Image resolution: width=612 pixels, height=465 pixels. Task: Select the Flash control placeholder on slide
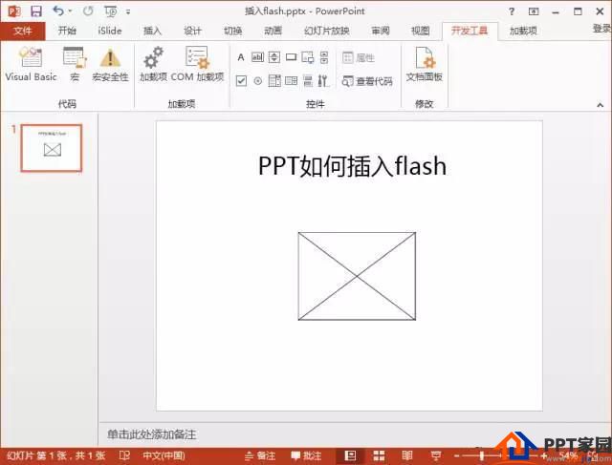click(357, 276)
